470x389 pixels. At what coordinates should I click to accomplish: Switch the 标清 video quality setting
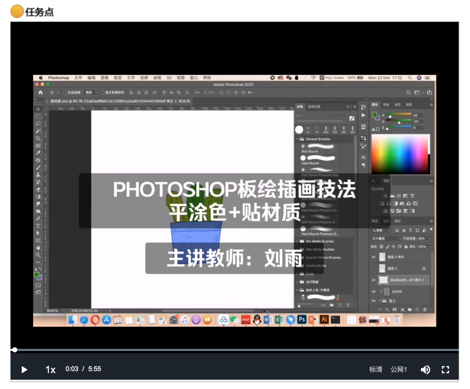pos(376,370)
